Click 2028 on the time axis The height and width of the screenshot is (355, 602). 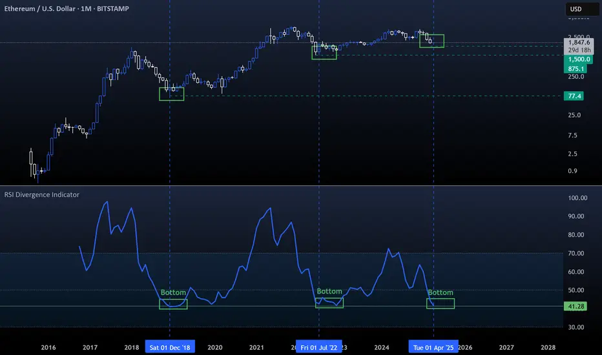point(548,347)
